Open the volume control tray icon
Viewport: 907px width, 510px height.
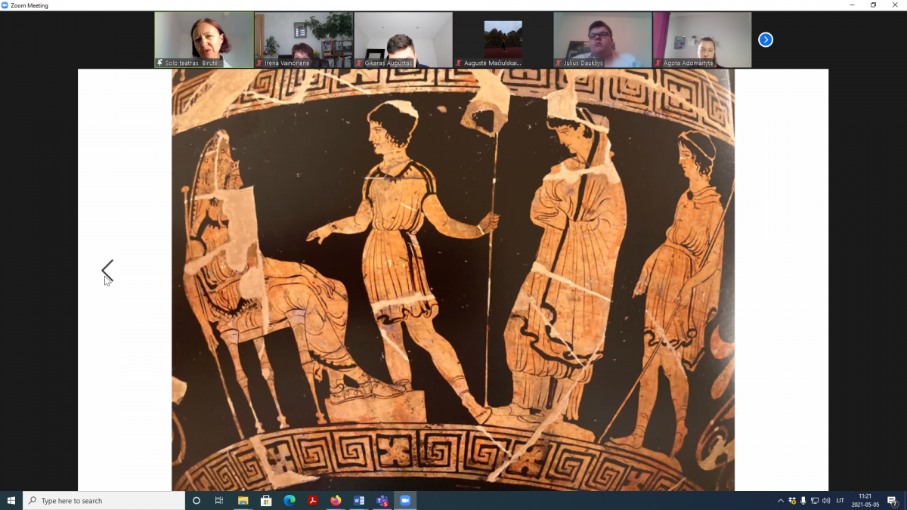click(825, 500)
